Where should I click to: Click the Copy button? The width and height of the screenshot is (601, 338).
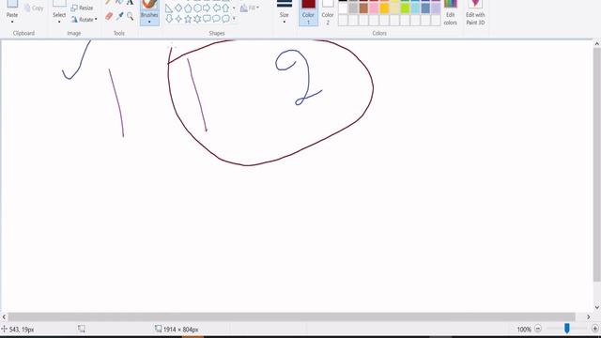34,8
